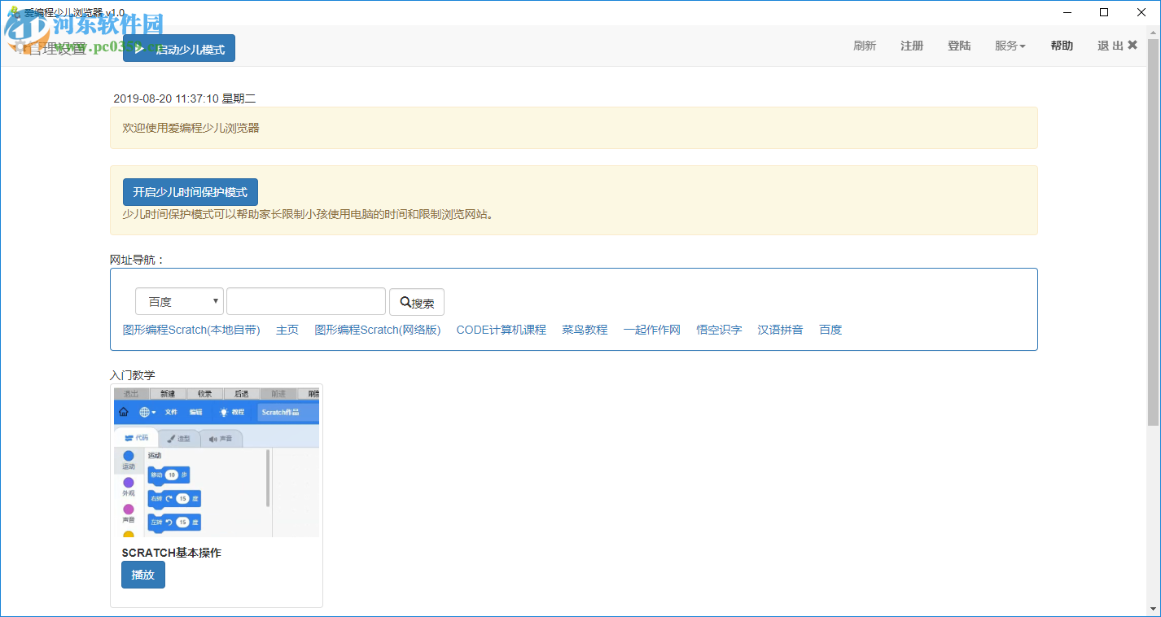
Task: Click the play icon to start 少儿模式
Action: tap(138, 48)
